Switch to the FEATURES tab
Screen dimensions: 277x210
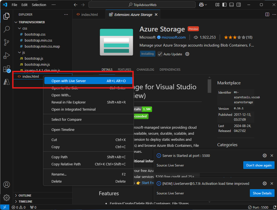(125, 70)
